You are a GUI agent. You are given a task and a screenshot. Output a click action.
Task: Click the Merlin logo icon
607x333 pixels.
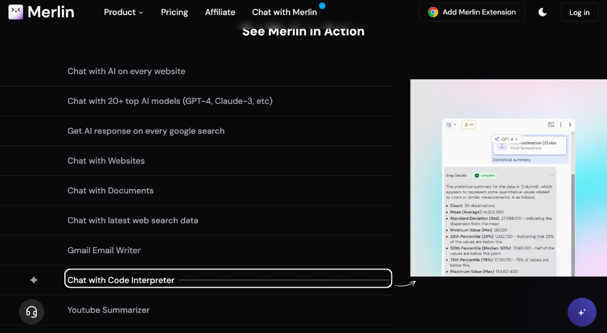(16, 12)
